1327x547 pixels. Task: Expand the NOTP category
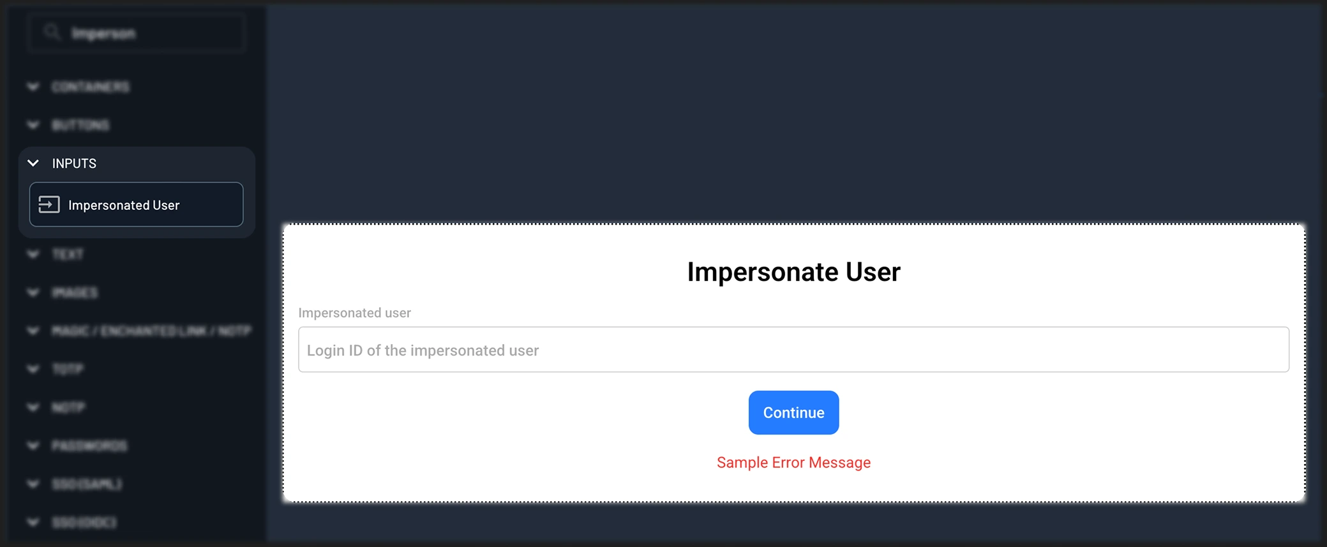coord(33,407)
